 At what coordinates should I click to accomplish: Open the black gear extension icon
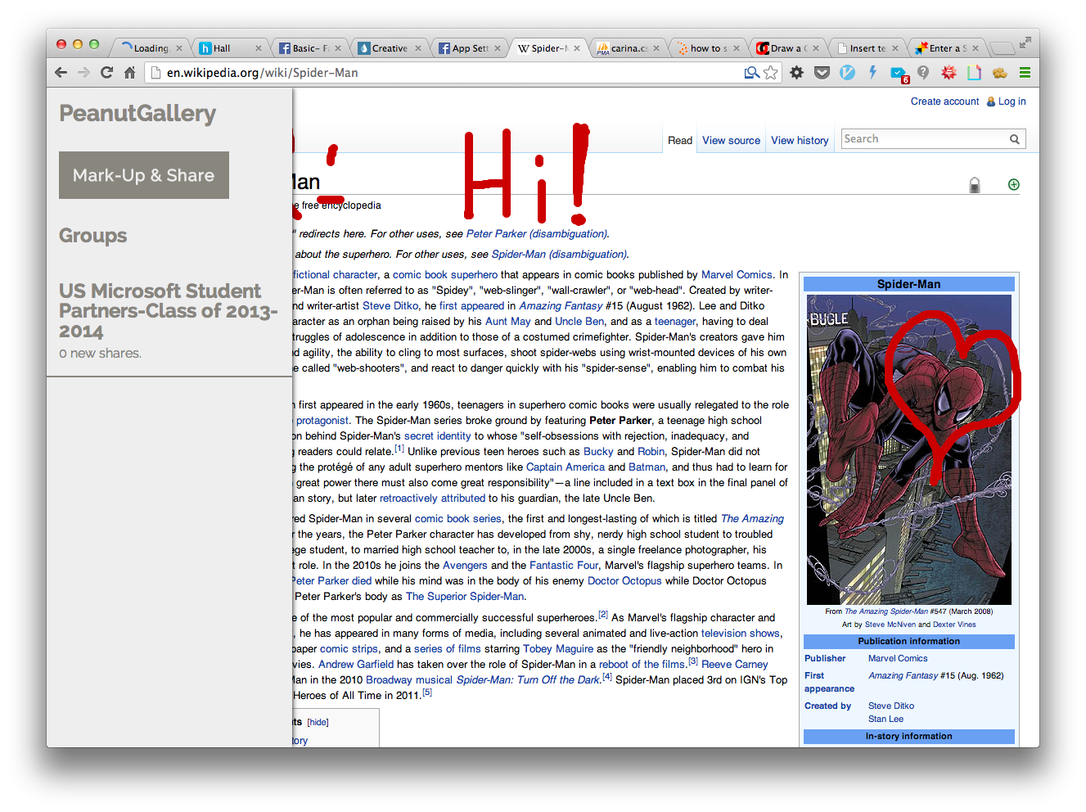796,73
